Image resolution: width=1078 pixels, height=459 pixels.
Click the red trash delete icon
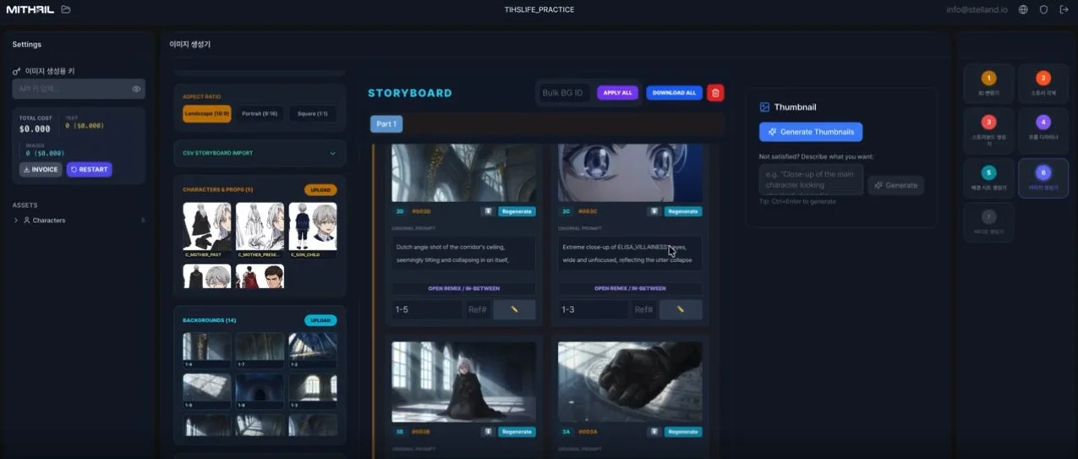[x=715, y=93]
